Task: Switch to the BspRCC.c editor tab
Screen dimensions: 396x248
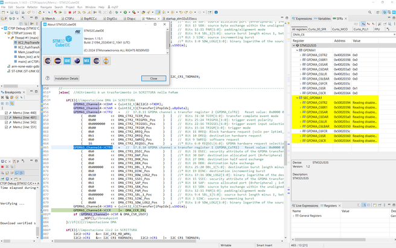Action: (x=88, y=19)
